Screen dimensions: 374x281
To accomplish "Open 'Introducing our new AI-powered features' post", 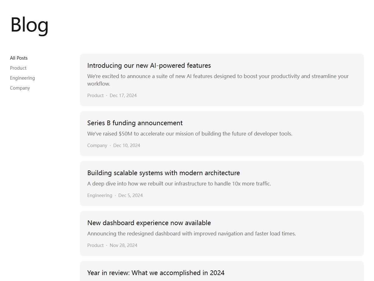I will click(222, 80).
